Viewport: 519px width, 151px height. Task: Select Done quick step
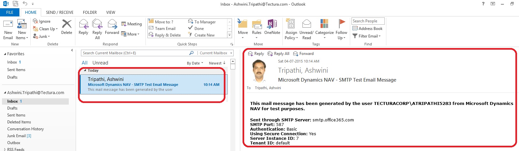tap(196, 28)
